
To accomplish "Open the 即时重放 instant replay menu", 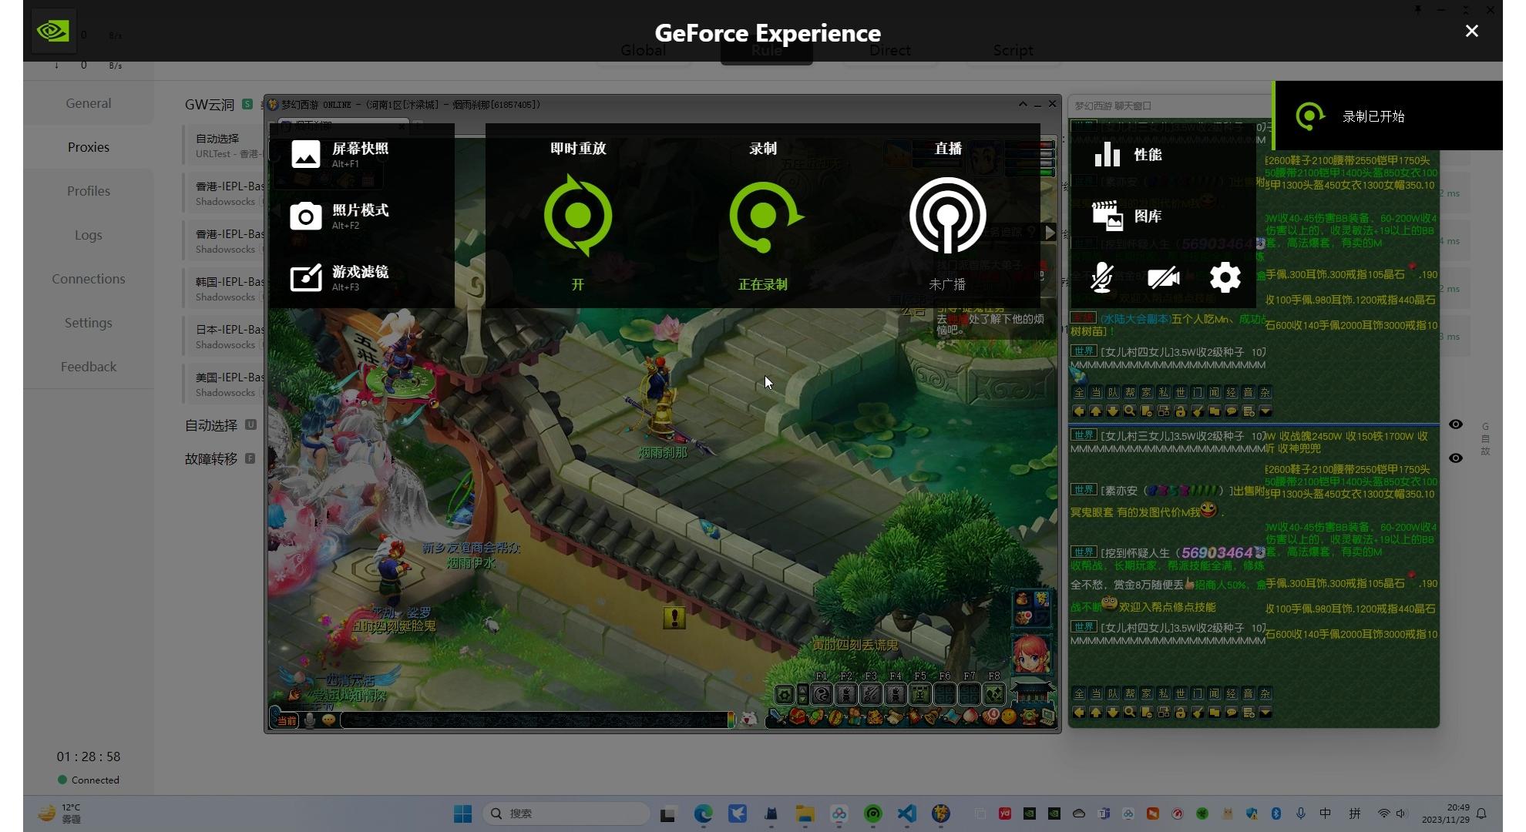I will pos(578,216).
